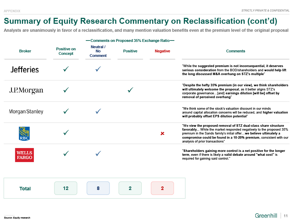Select the slide title 'Summary of Equity Research Commentary'
Image resolution: width=293 pixels, height=220 pixels.
click(x=141, y=21)
